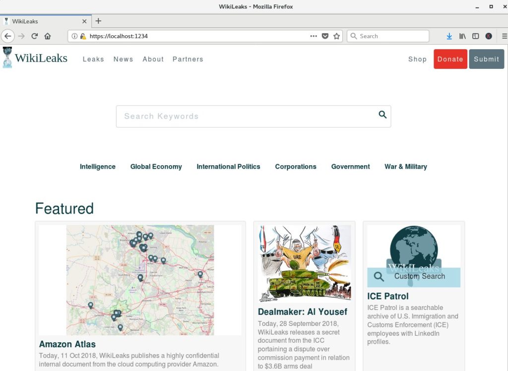Select the Partners navigation item
This screenshot has width=508, height=371.
[188, 59]
